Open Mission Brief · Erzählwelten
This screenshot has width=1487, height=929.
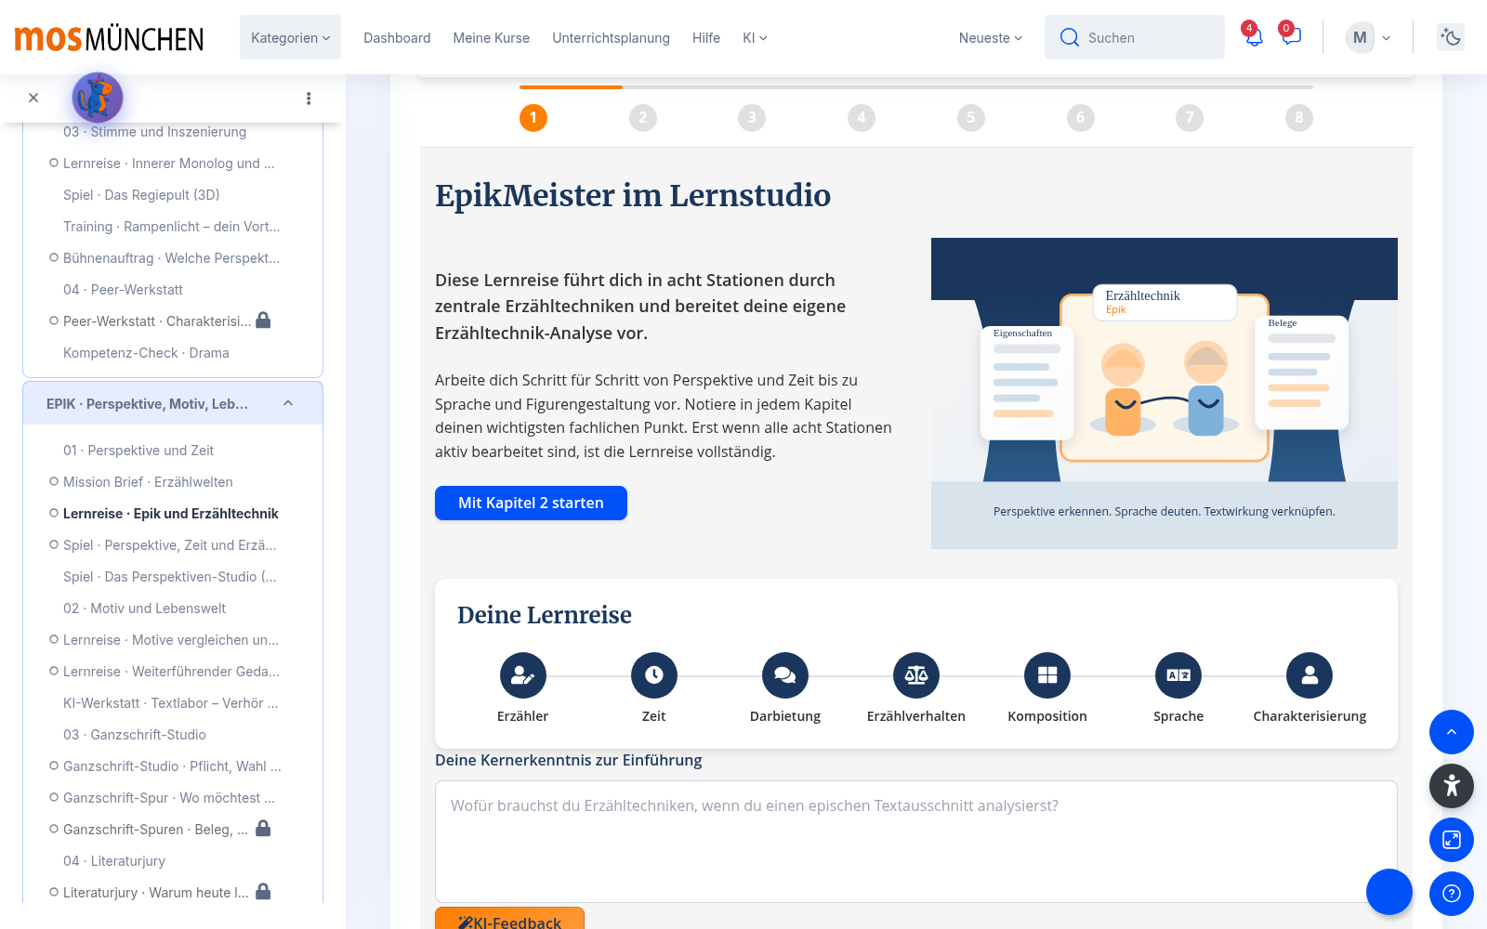[x=148, y=481]
